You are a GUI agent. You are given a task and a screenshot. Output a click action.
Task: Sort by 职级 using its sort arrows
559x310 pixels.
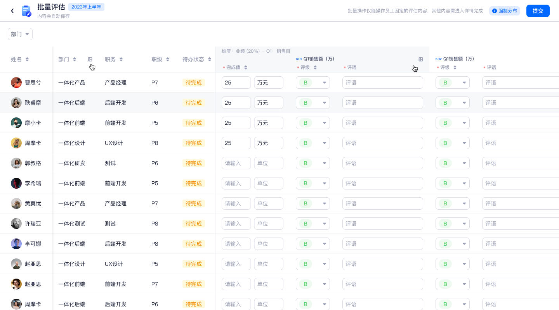click(x=168, y=59)
